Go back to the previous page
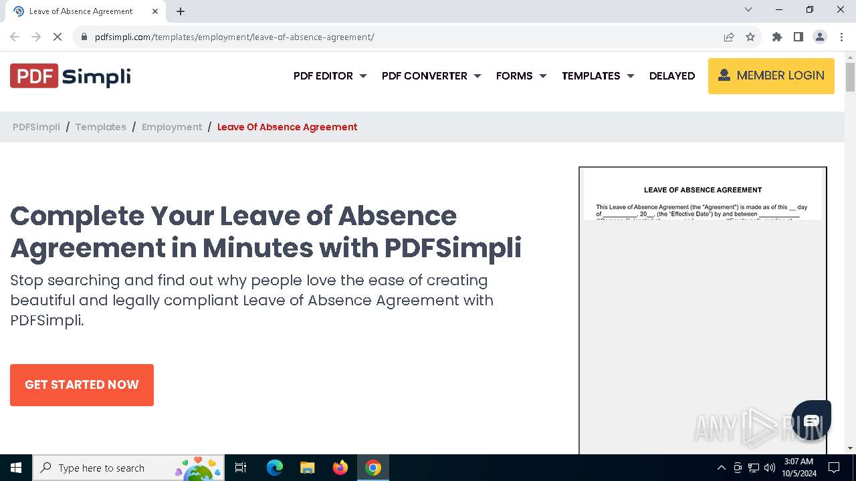Image resolution: width=856 pixels, height=481 pixels. point(15,37)
